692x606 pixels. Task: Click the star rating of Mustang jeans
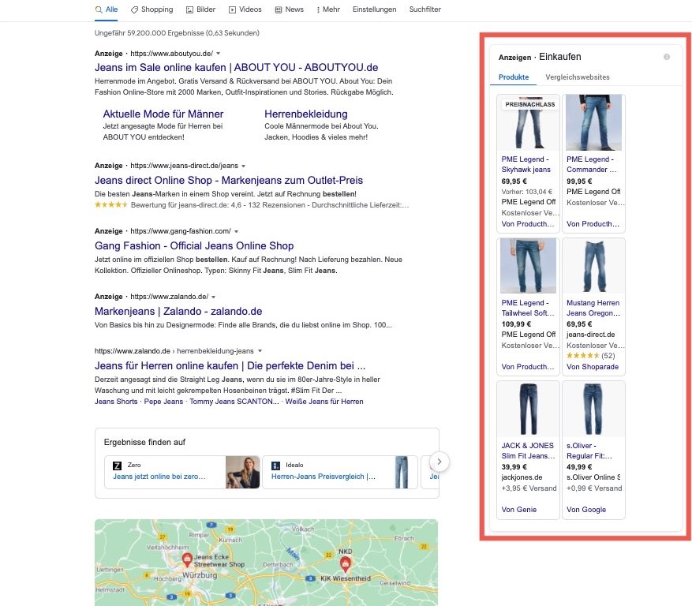(583, 356)
